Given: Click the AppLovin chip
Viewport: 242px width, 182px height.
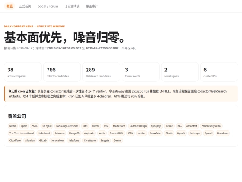Looking at the screenshot, I should (x=89, y=133).
